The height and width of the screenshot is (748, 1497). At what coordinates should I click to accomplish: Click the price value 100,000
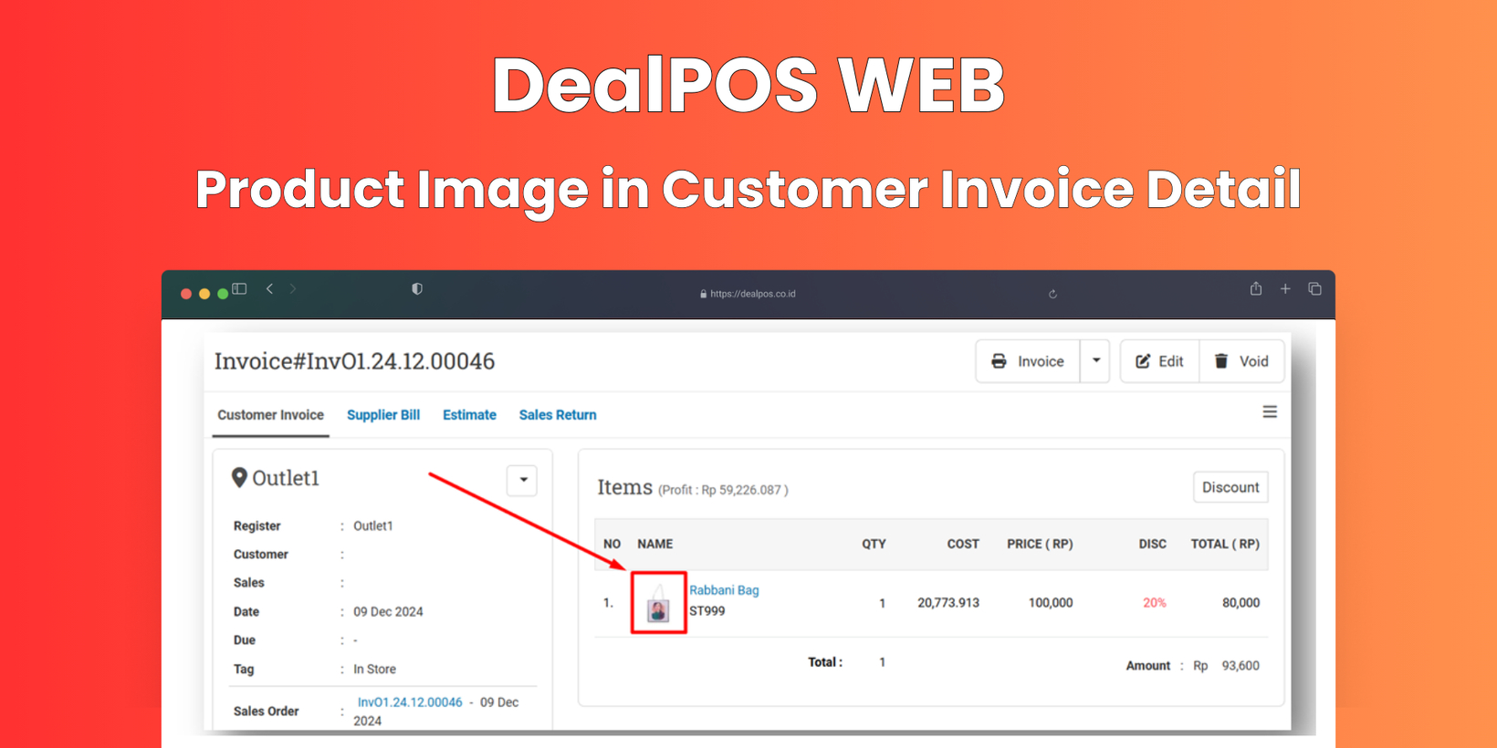(1051, 603)
